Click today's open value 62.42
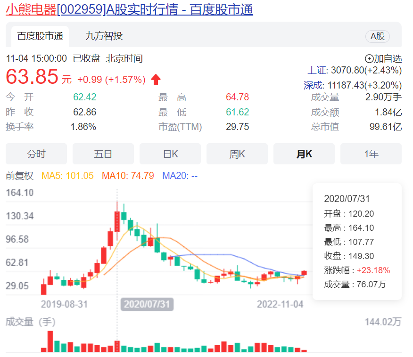The width and height of the screenshot is (413, 357). (x=84, y=97)
